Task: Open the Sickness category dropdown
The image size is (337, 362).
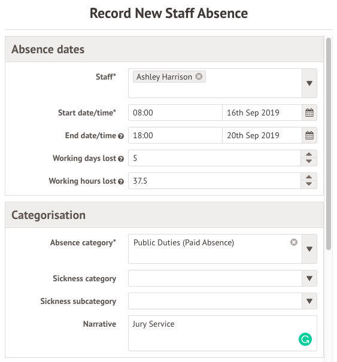Action: pyautogui.click(x=309, y=278)
